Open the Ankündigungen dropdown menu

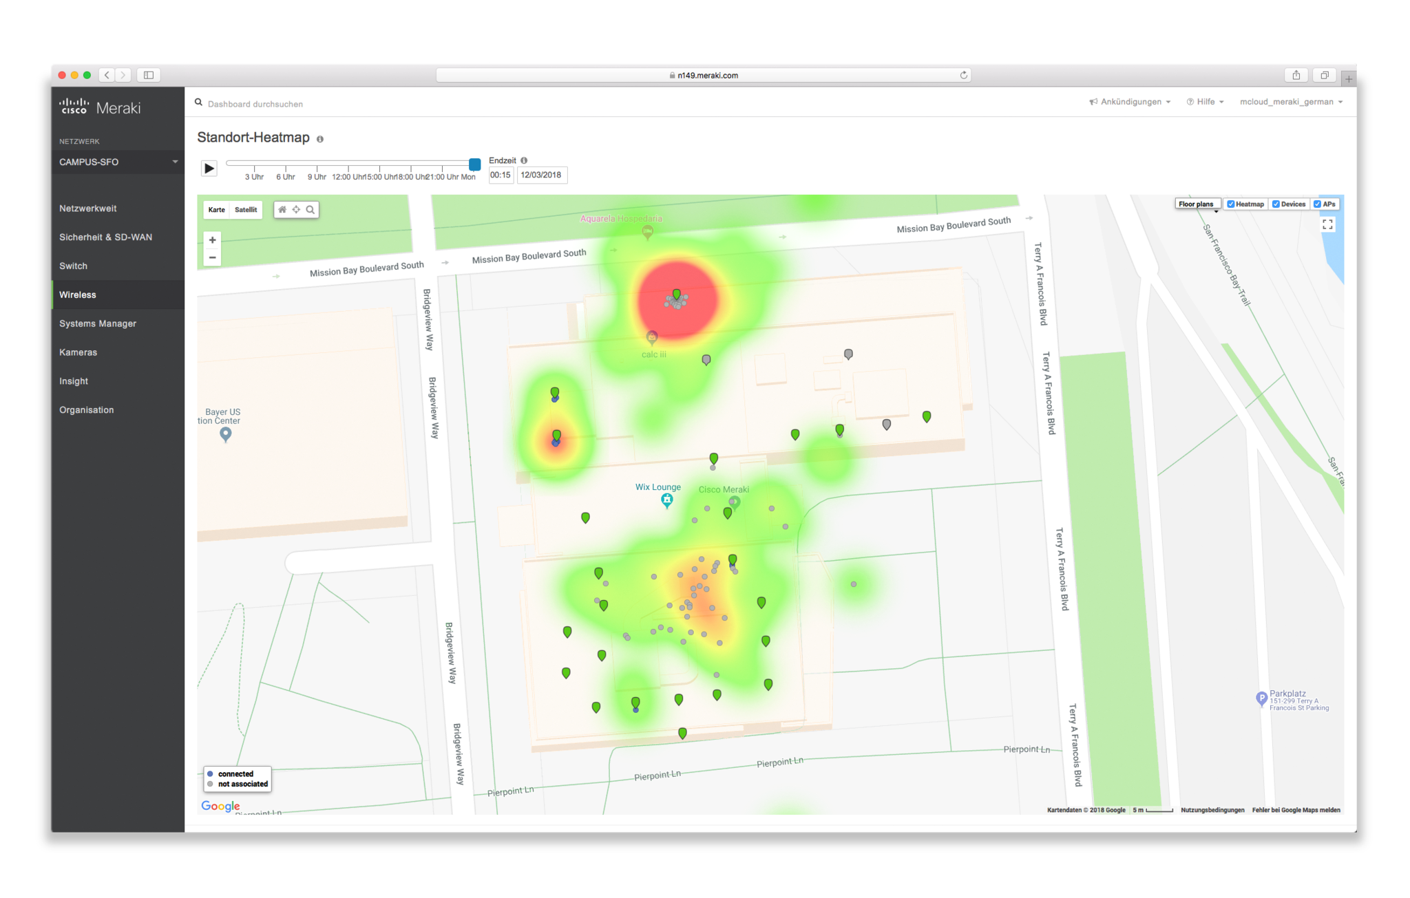tap(1130, 102)
